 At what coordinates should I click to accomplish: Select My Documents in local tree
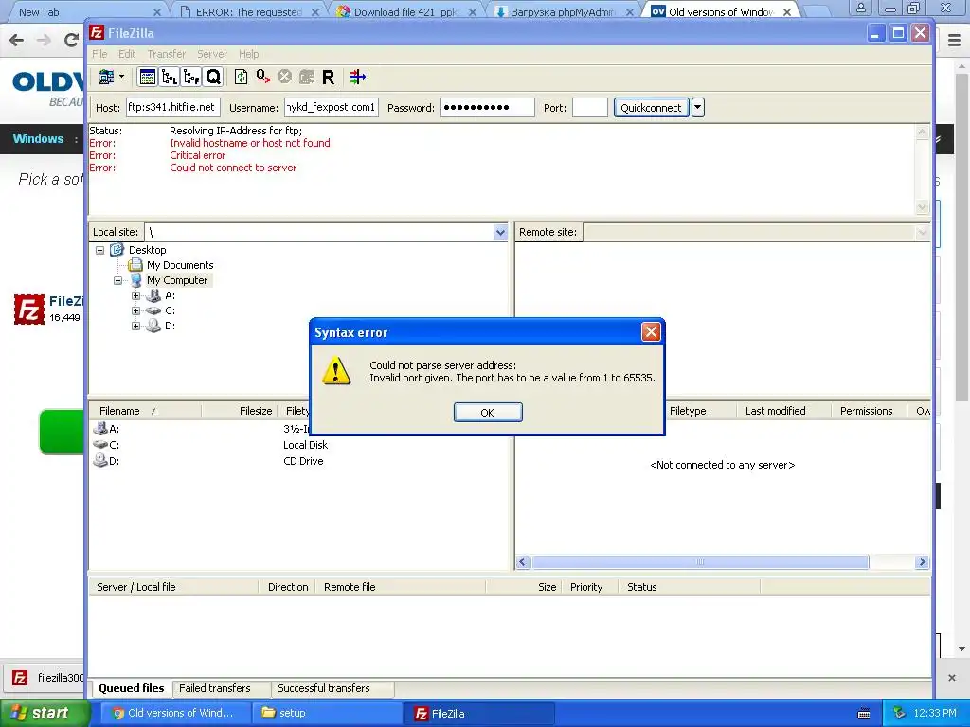[x=180, y=265]
